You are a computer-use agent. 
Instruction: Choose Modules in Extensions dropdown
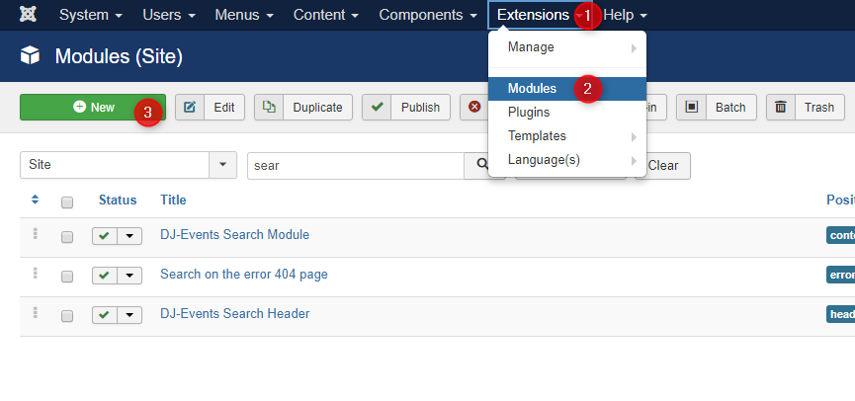[x=567, y=89]
